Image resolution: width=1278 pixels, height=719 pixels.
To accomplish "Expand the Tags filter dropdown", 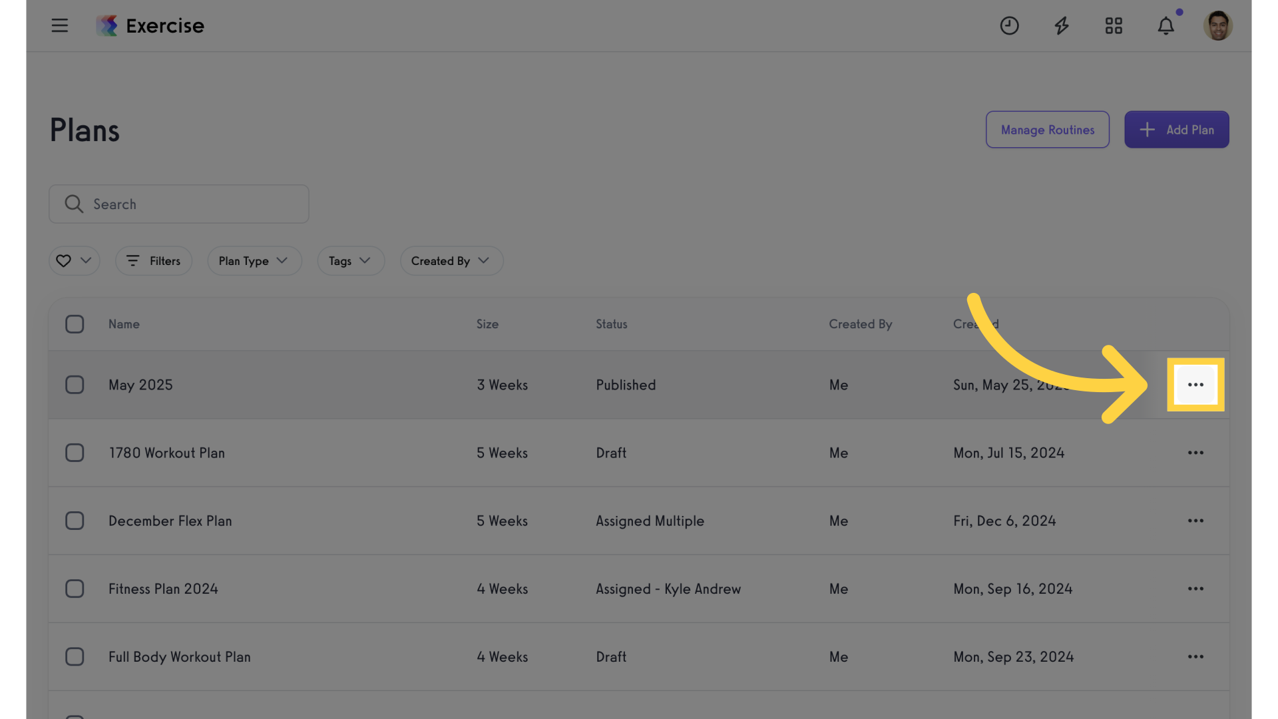I will pos(351,261).
